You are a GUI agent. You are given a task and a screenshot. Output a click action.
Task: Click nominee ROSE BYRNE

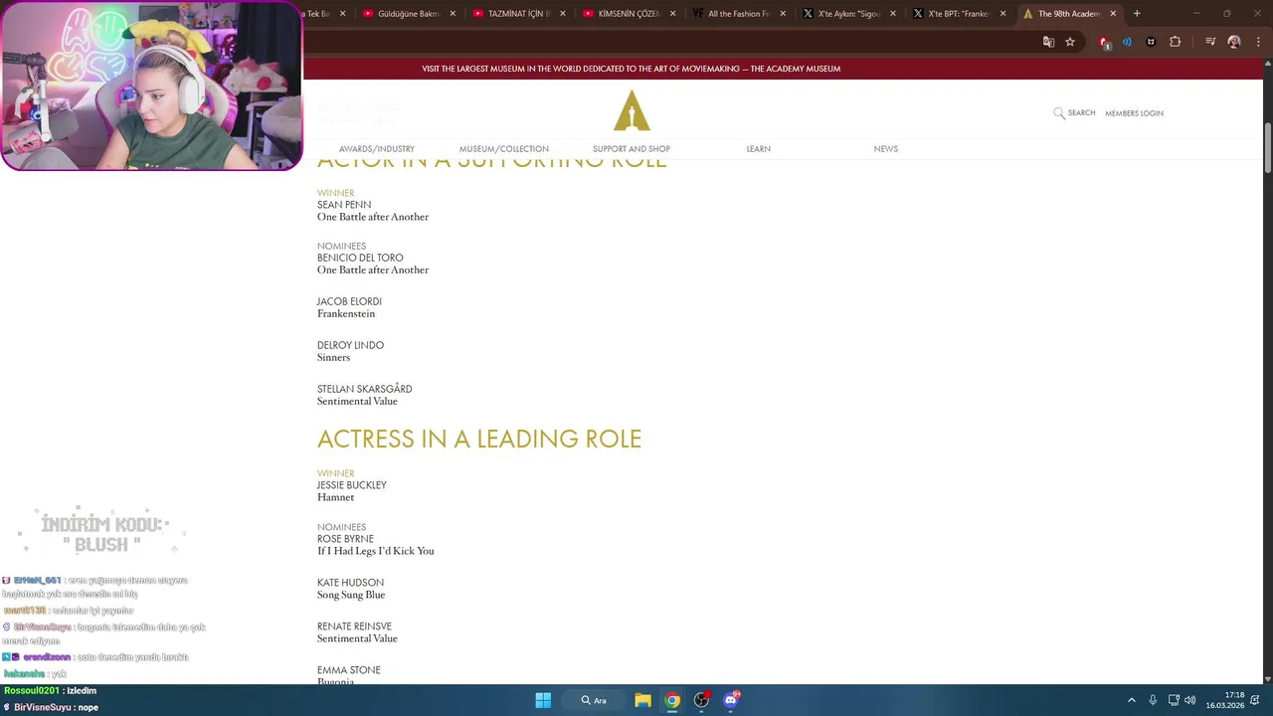point(345,539)
